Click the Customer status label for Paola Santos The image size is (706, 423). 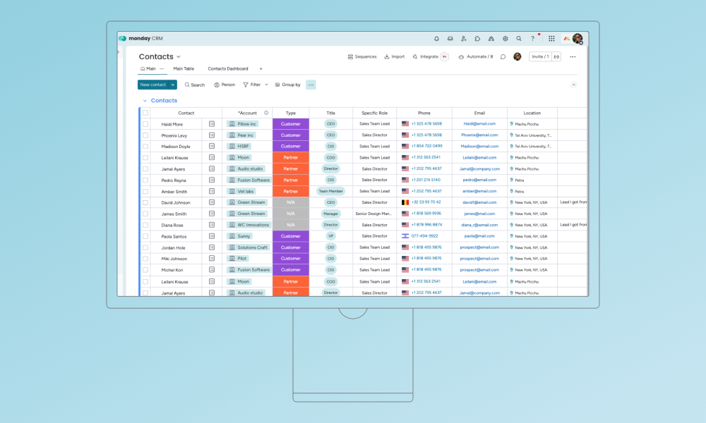pyautogui.click(x=290, y=236)
